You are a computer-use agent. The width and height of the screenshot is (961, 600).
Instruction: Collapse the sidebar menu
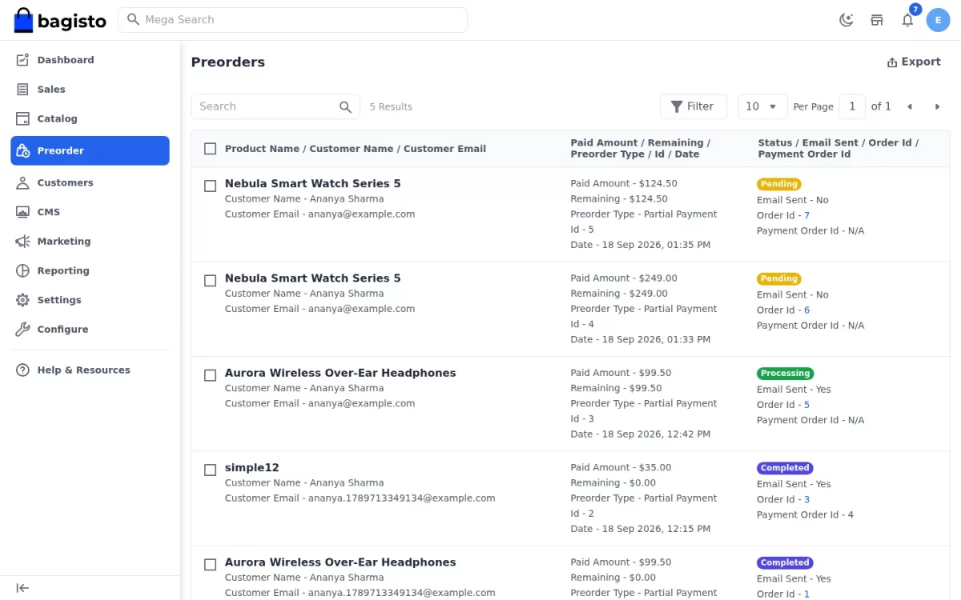coord(22,588)
